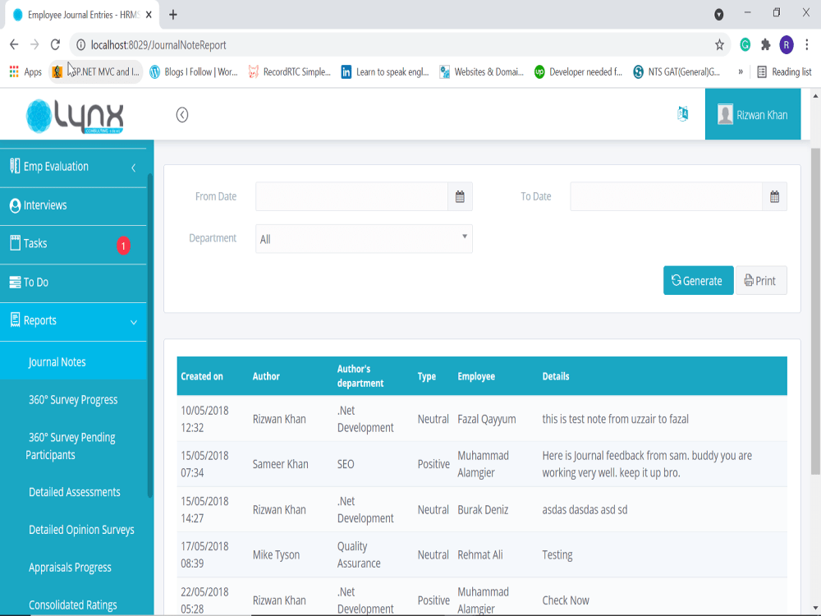Open the From Date calendar picker icon
Screen dimensions: 821x616
(x=460, y=196)
